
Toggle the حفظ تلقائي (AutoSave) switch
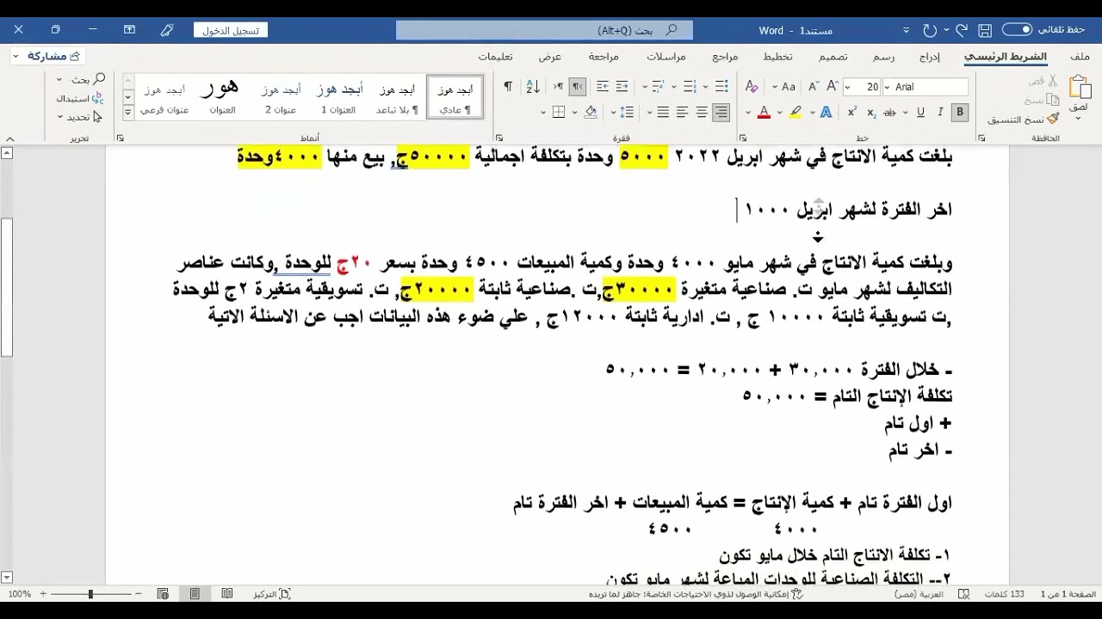tap(1016, 30)
